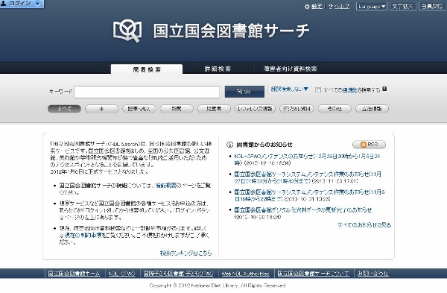447x293 pixels.
Task: Open the すべてのお知らせを見る link
Action: [x=364, y=225]
